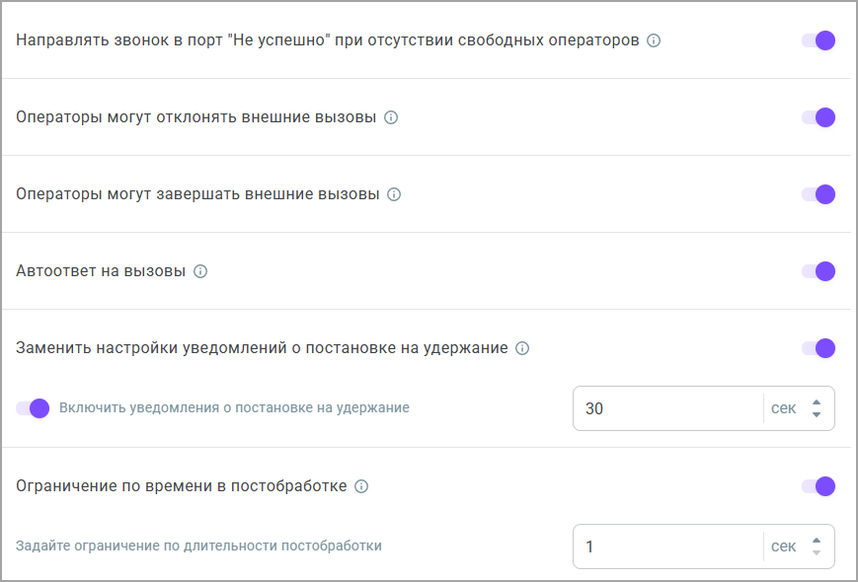Decrement the post-processing duration limit

(817, 552)
